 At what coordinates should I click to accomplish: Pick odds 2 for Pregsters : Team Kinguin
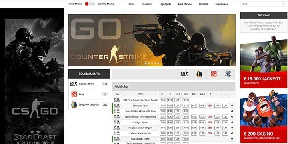[x=170, y=128]
